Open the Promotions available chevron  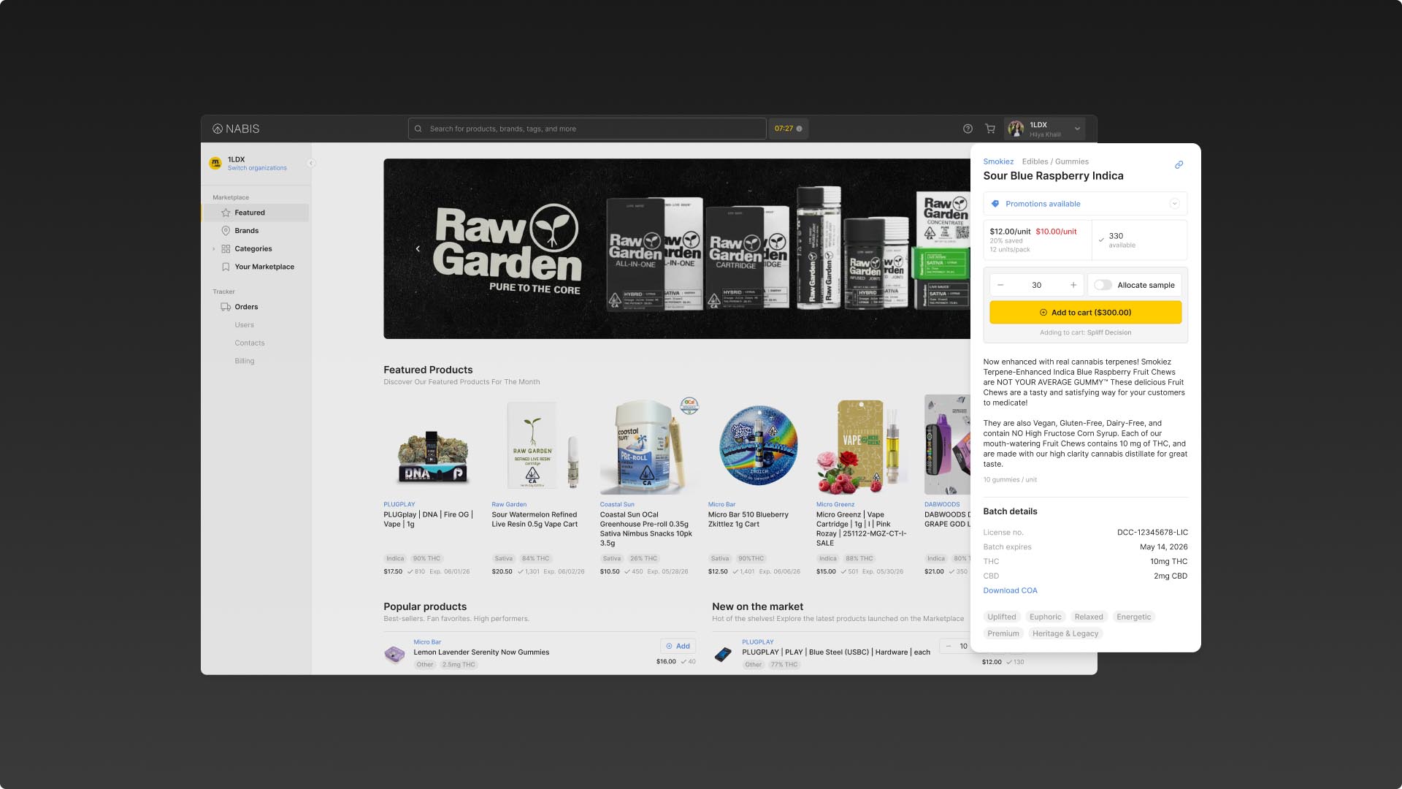point(1174,203)
